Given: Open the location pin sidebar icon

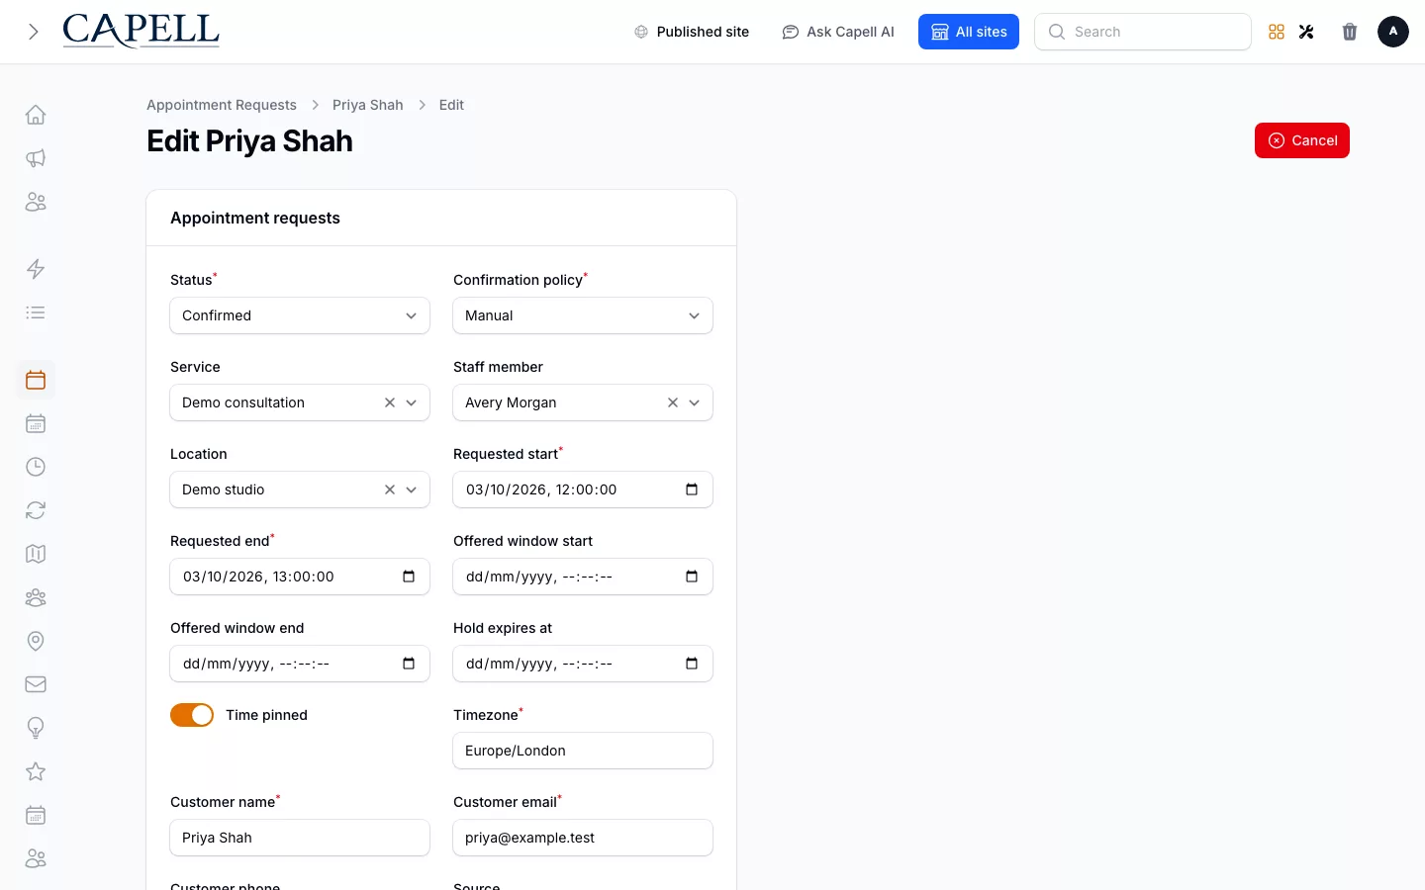Looking at the screenshot, I should [36, 641].
